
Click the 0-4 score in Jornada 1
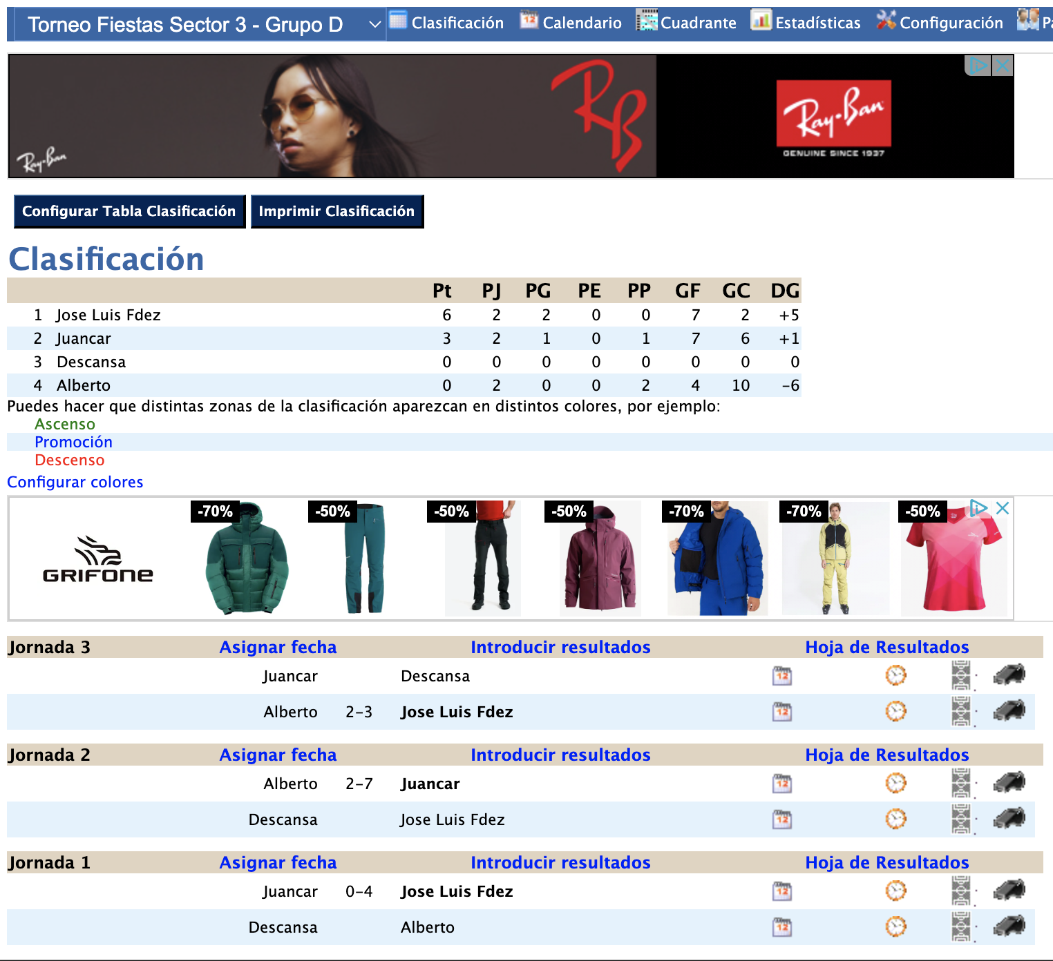click(359, 891)
